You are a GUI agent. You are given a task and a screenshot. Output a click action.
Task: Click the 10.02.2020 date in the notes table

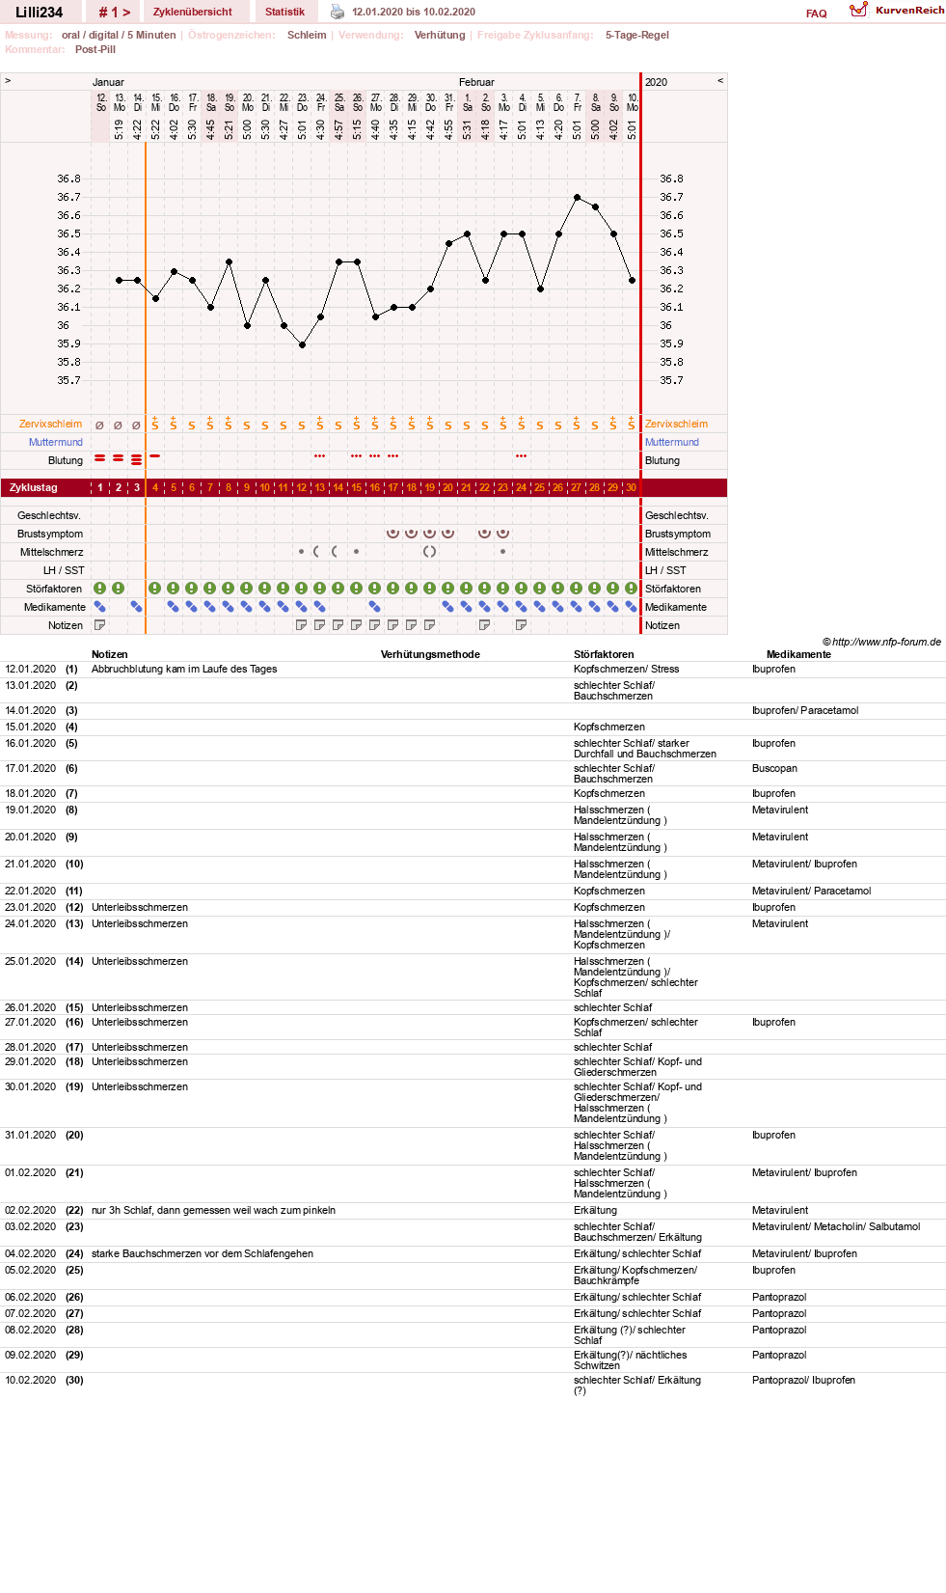[x=31, y=1380]
